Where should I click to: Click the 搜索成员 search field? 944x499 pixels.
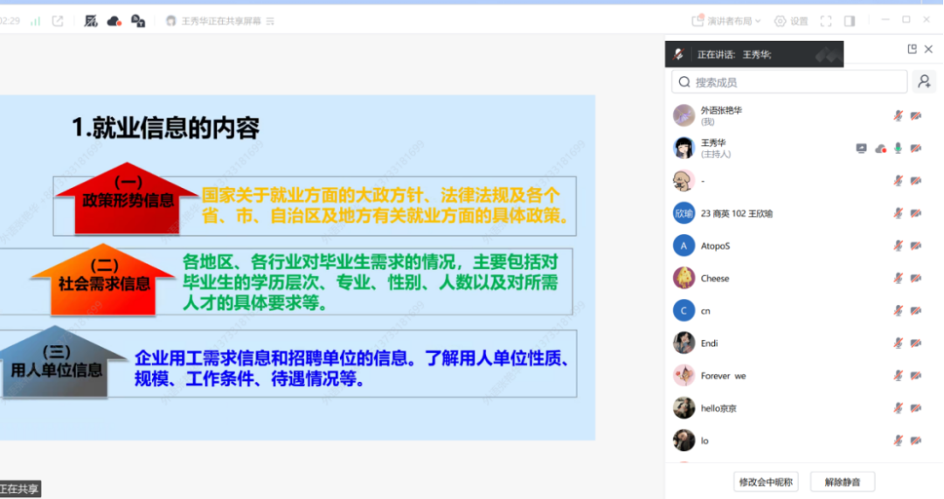(x=789, y=82)
